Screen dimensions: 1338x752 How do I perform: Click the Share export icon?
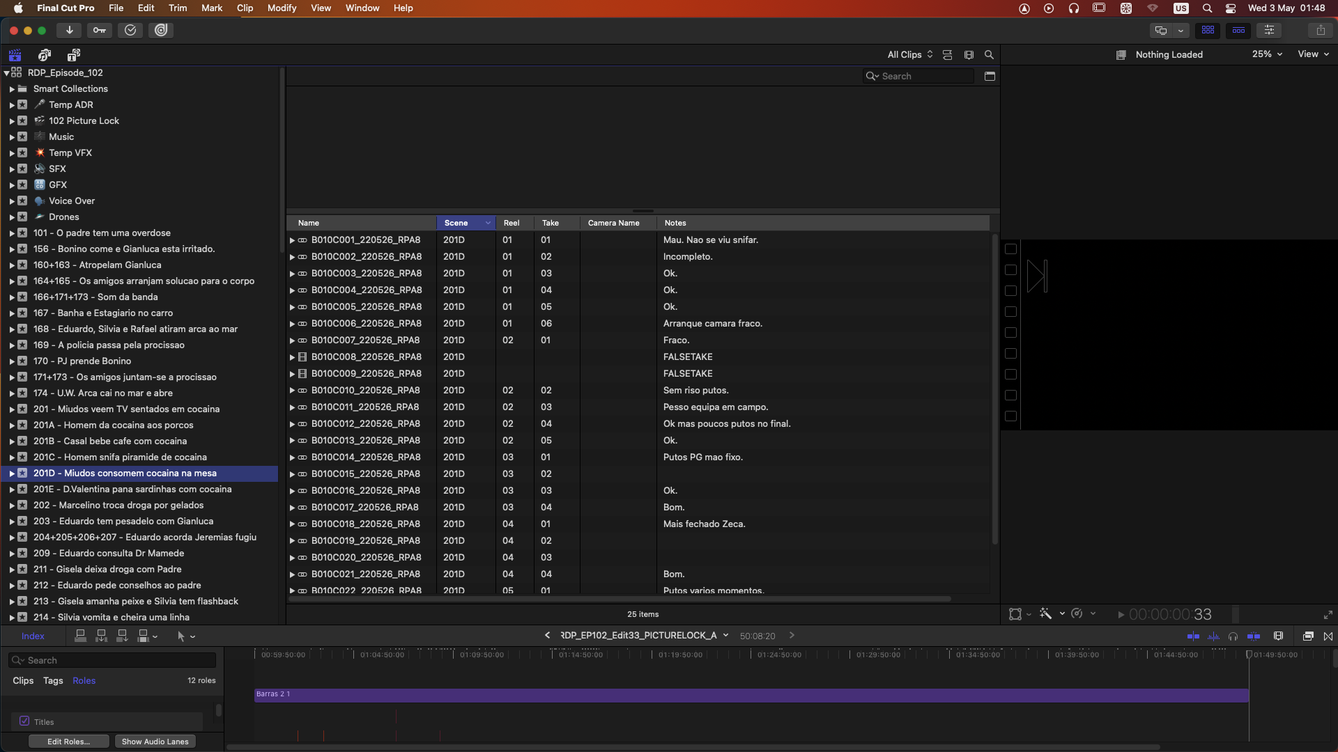(1320, 30)
